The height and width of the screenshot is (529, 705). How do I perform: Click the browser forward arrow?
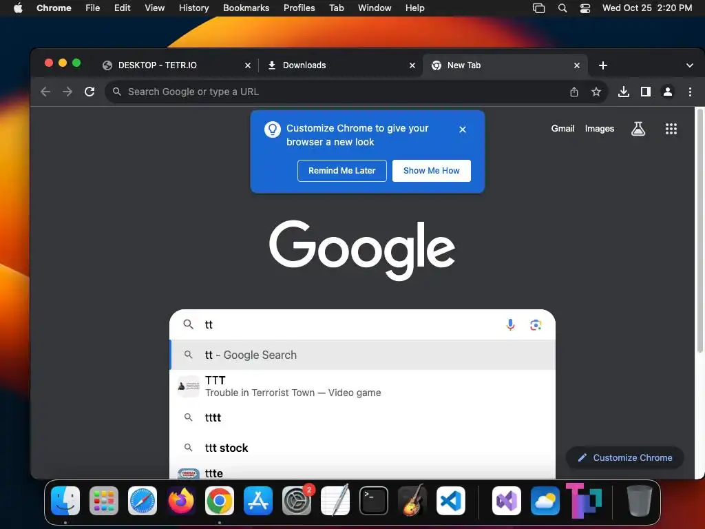67,92
